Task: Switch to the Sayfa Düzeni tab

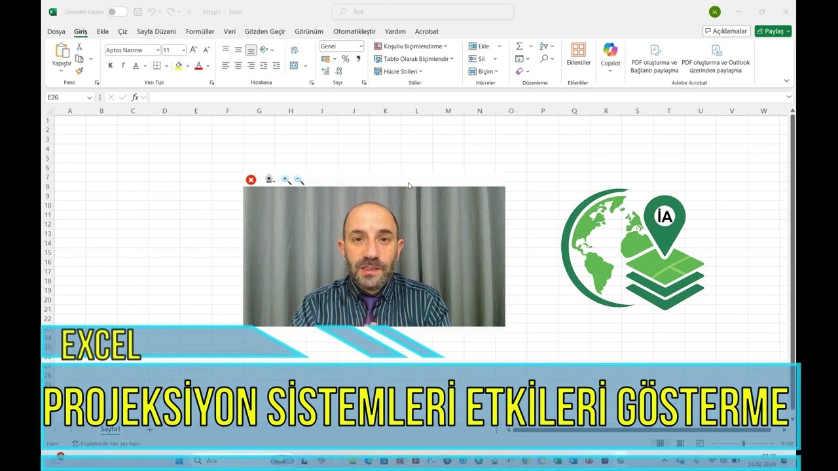Action: 156,31
